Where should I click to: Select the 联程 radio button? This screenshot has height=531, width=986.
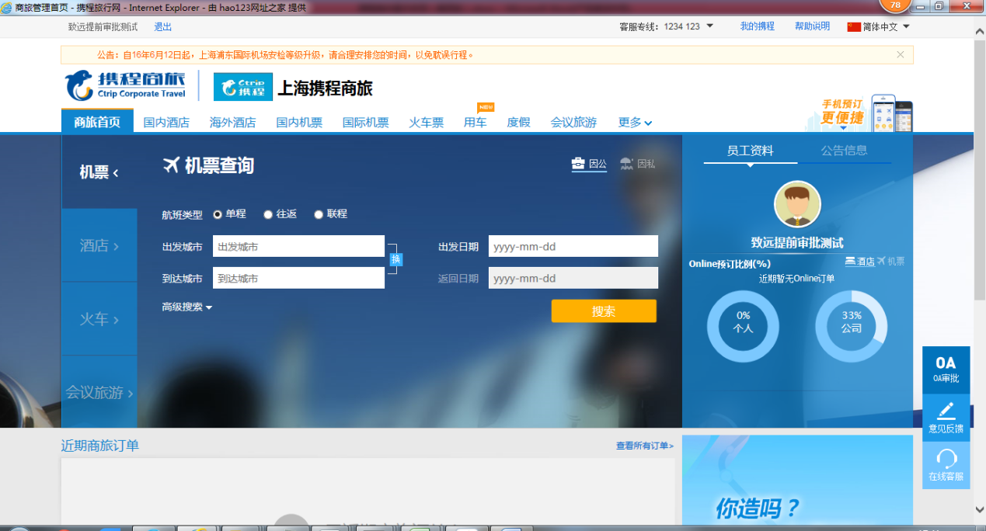point(319,214)
